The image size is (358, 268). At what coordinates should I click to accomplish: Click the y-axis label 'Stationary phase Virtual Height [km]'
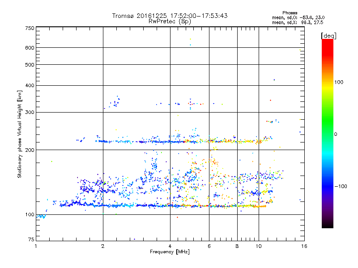pyautogui.click(x=20, y=134)
